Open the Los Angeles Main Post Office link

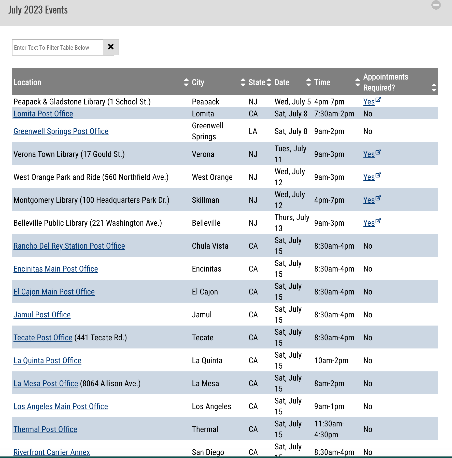point(61,406)
